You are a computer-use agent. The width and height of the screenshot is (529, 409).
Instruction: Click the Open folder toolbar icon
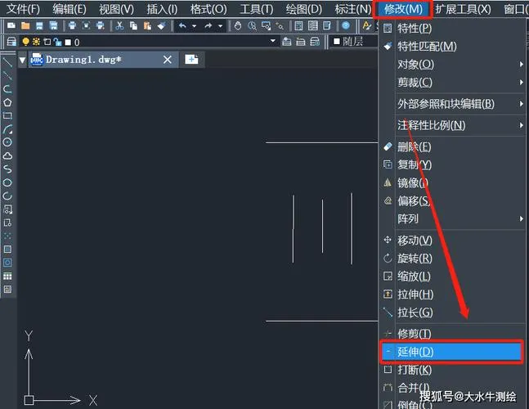25,25
